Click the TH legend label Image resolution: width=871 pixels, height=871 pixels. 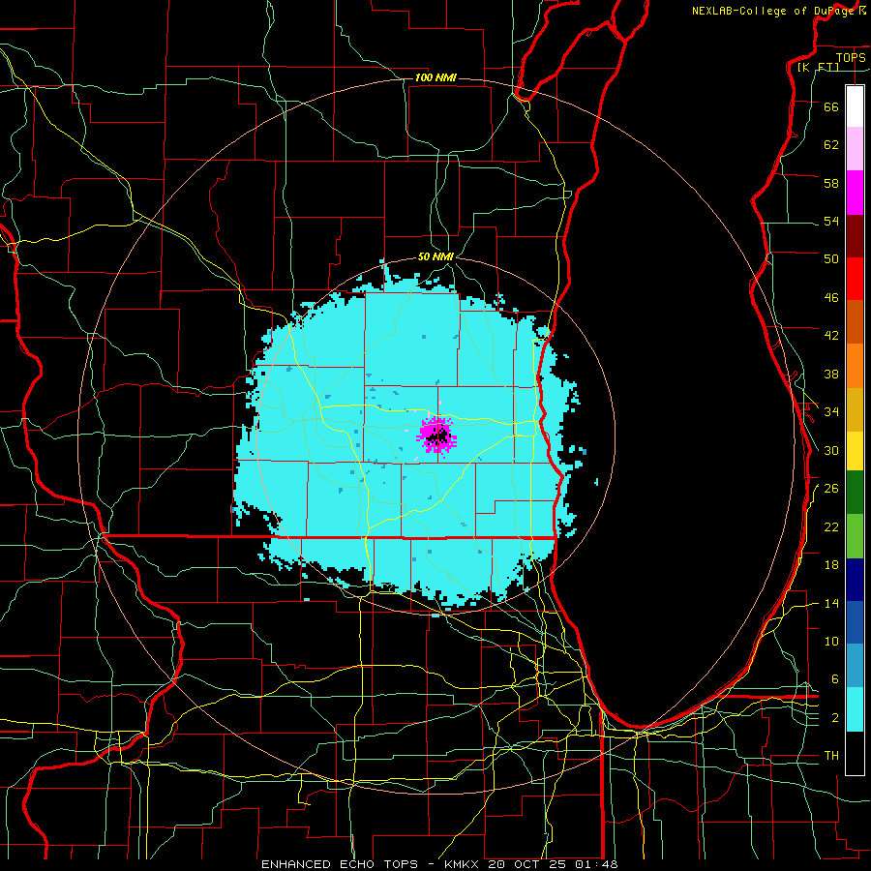pos(831,756)
